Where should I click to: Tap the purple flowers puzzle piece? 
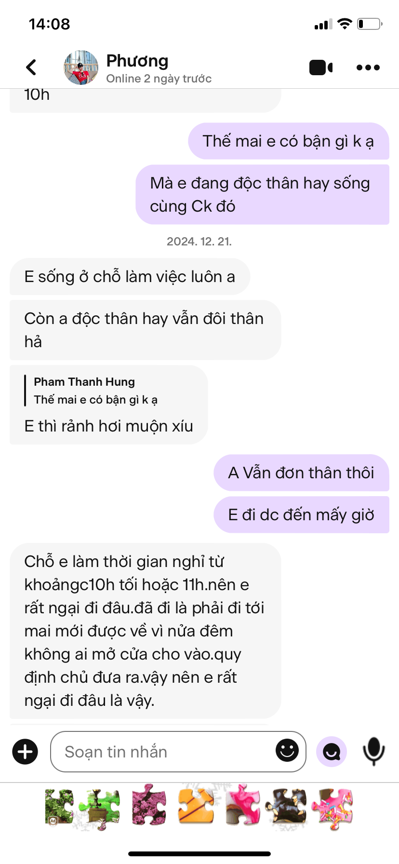click(148, 807)
